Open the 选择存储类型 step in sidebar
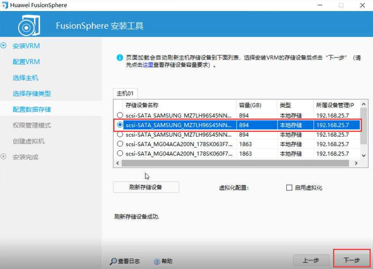The height and width of the screenshot is (269, 373). click(x=32, y=93)
